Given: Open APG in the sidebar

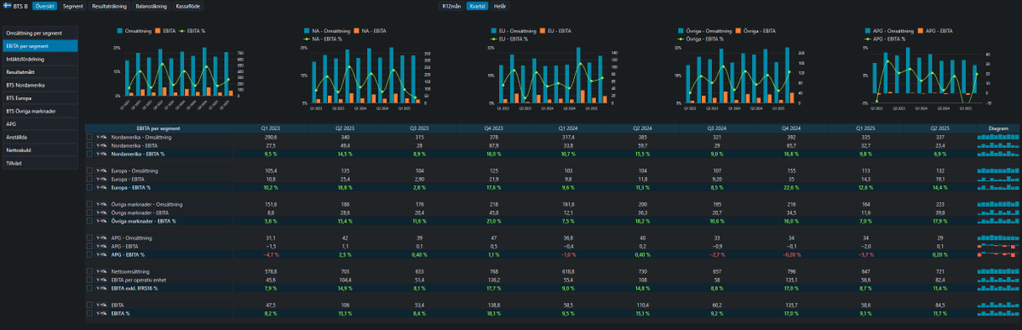Looking at the screenshot, I should [39, 123].
